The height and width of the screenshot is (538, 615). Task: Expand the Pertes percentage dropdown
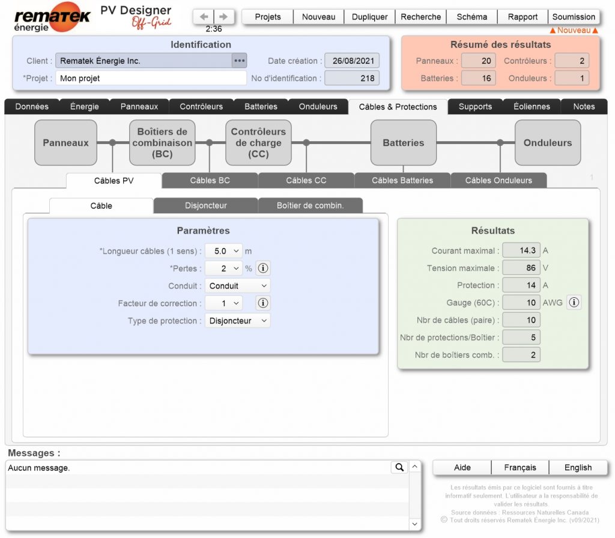(x=223, y=268)
